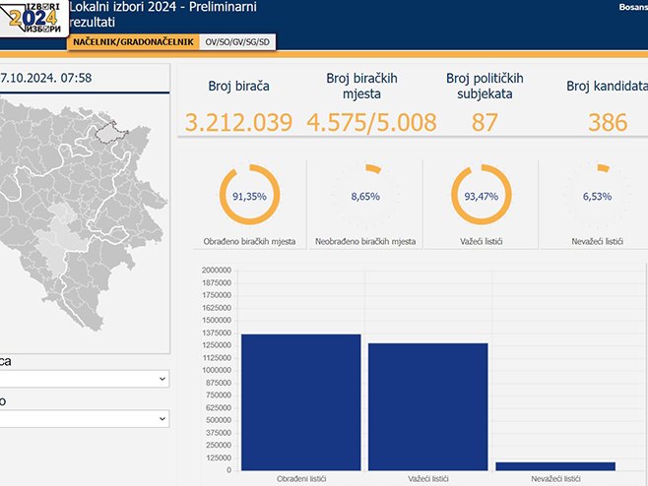
Task: Click the 91,35% processed polling stations donut
Action: tap(249, 196)
